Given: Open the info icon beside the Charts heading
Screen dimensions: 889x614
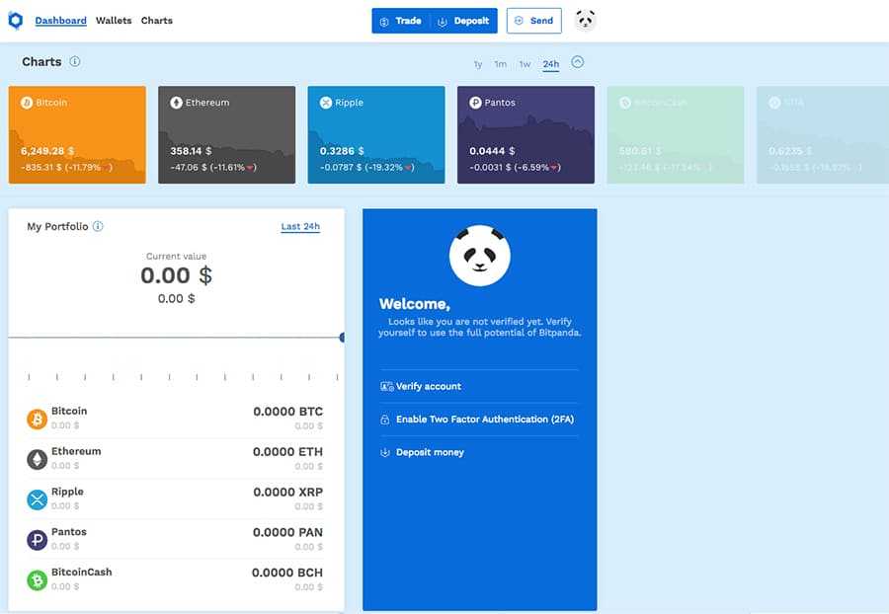Looking at the screenshot, I should (x=77, y=61).
